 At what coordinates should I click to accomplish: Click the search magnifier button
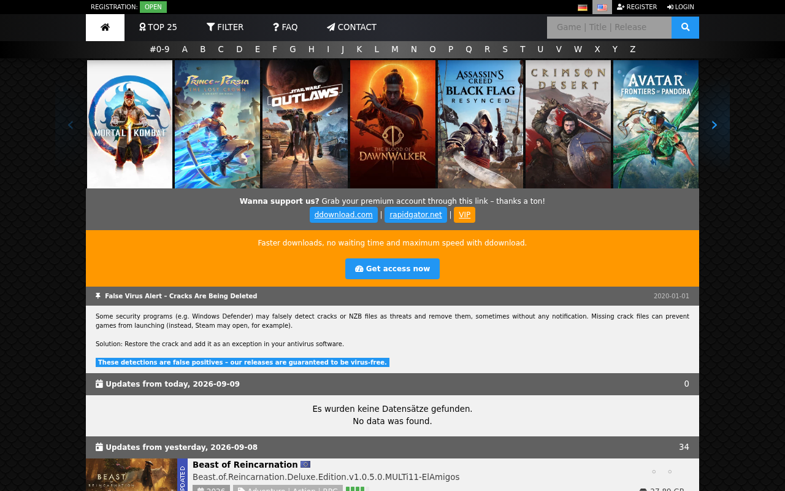tap(685, 28)
